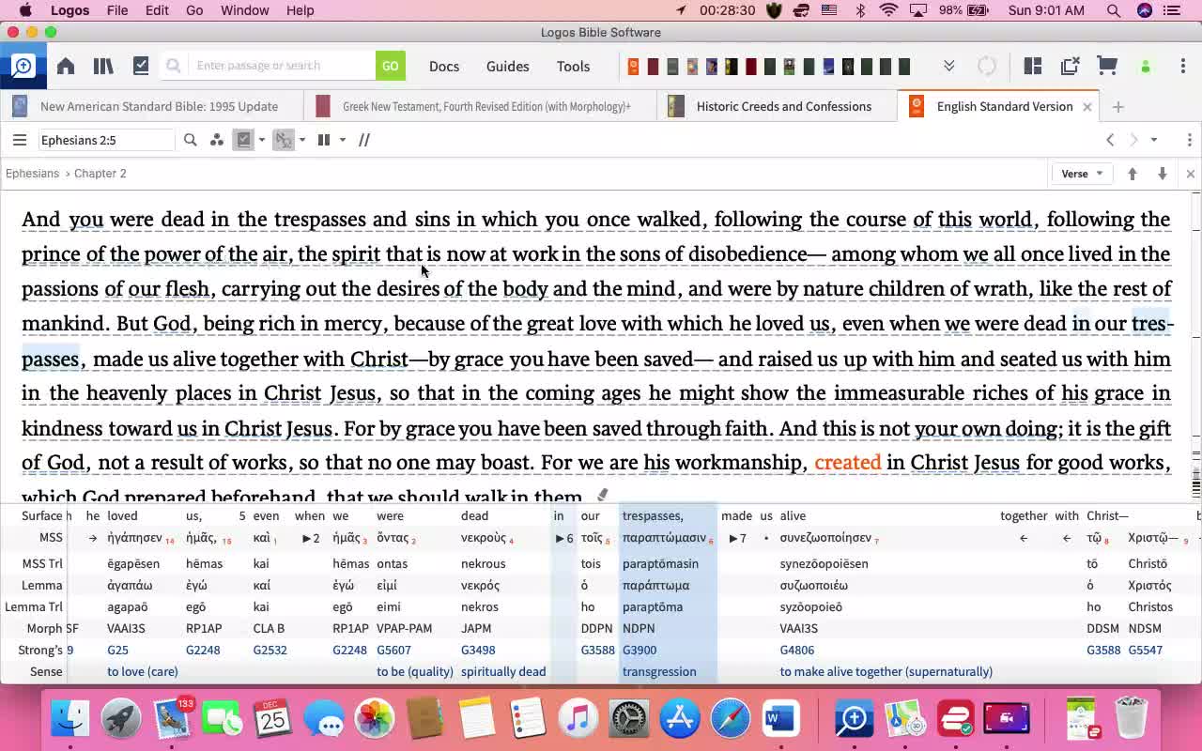Click the Morph row label
1202x751 pixels.
click(x=45, y=628)
